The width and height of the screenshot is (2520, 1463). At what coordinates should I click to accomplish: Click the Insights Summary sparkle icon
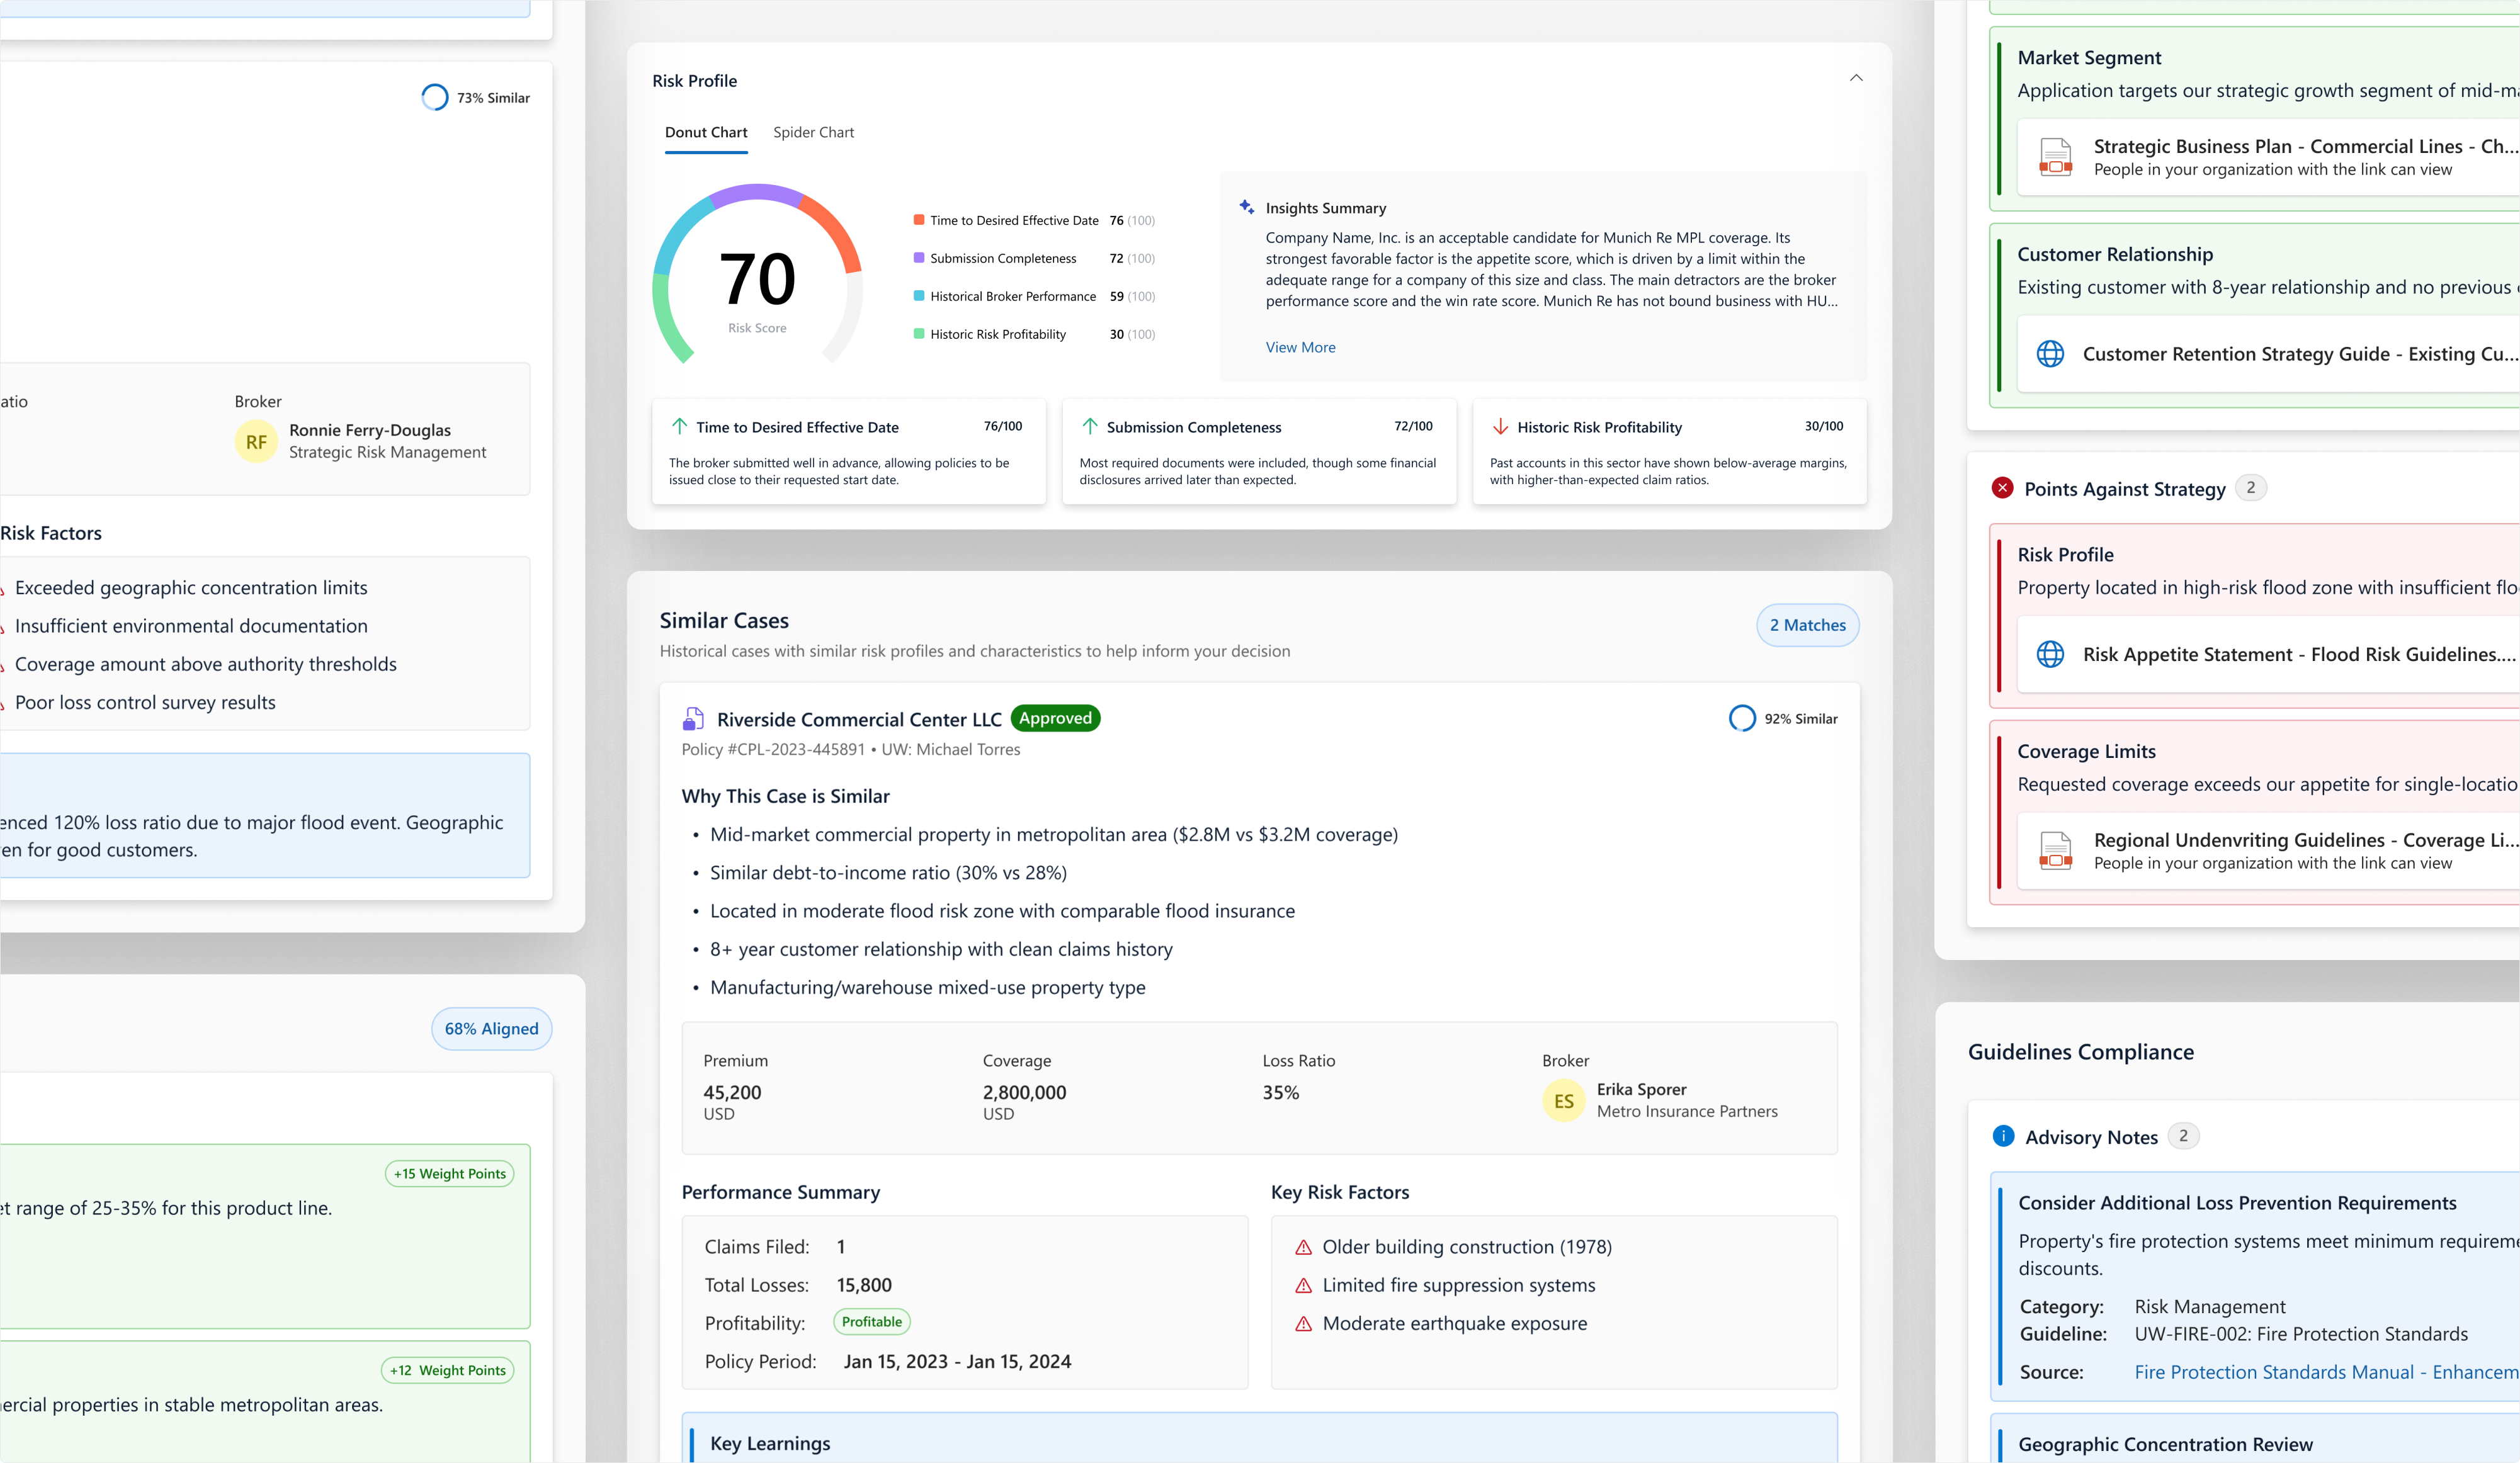point(1246,207)
